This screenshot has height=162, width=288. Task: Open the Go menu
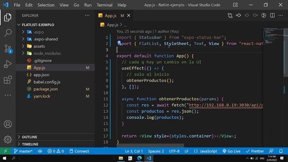tap(76, 5)
